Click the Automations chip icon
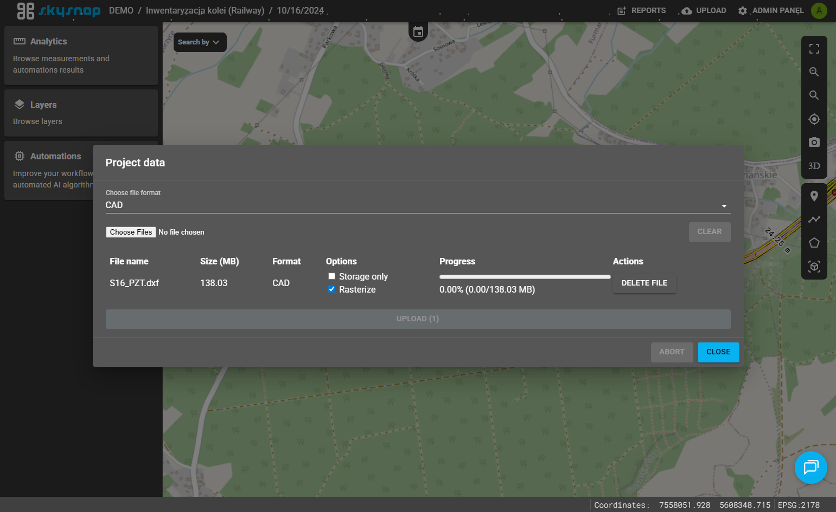The width and height of the screenshot is (836, 512). pos(20,156)
